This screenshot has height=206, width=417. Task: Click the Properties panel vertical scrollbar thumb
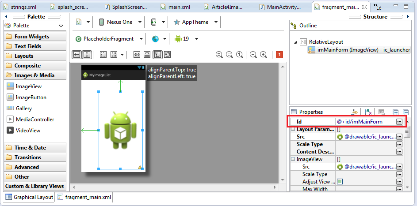tap(407, 132)
